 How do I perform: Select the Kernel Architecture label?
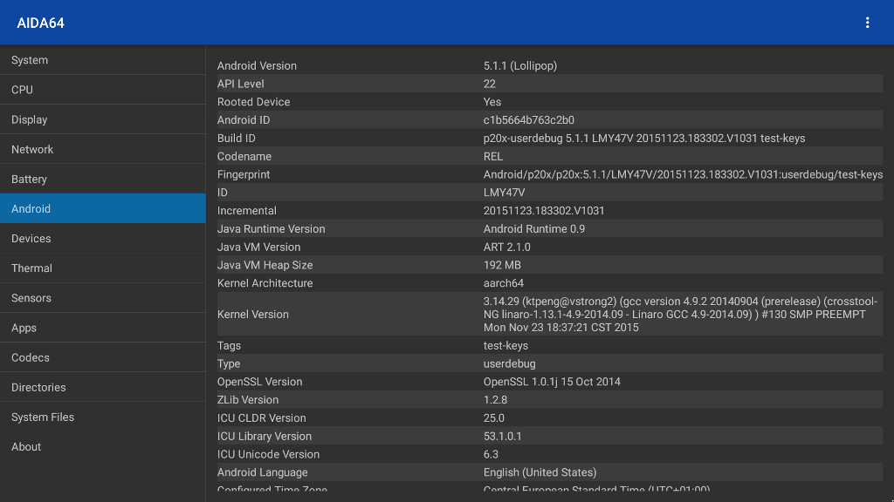(265, 283)
